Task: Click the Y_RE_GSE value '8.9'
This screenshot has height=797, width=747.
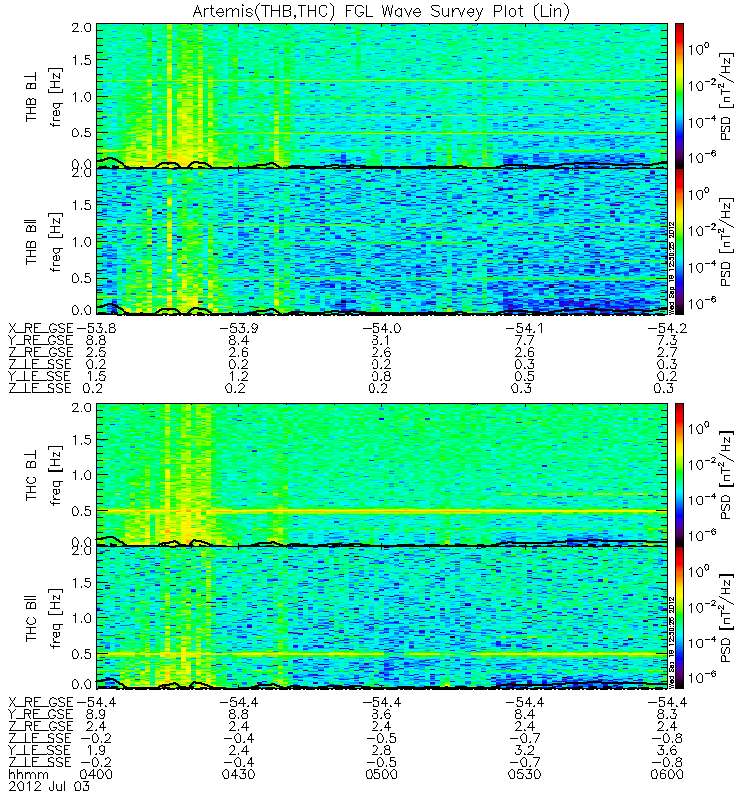Action: click(x=96, y=714)
